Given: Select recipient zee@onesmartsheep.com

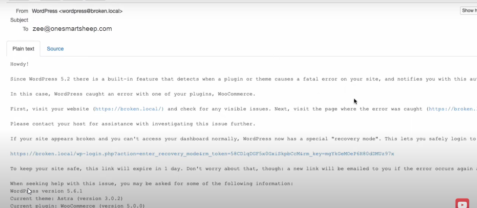Looking at the screenshot, I should coord(72,29).
